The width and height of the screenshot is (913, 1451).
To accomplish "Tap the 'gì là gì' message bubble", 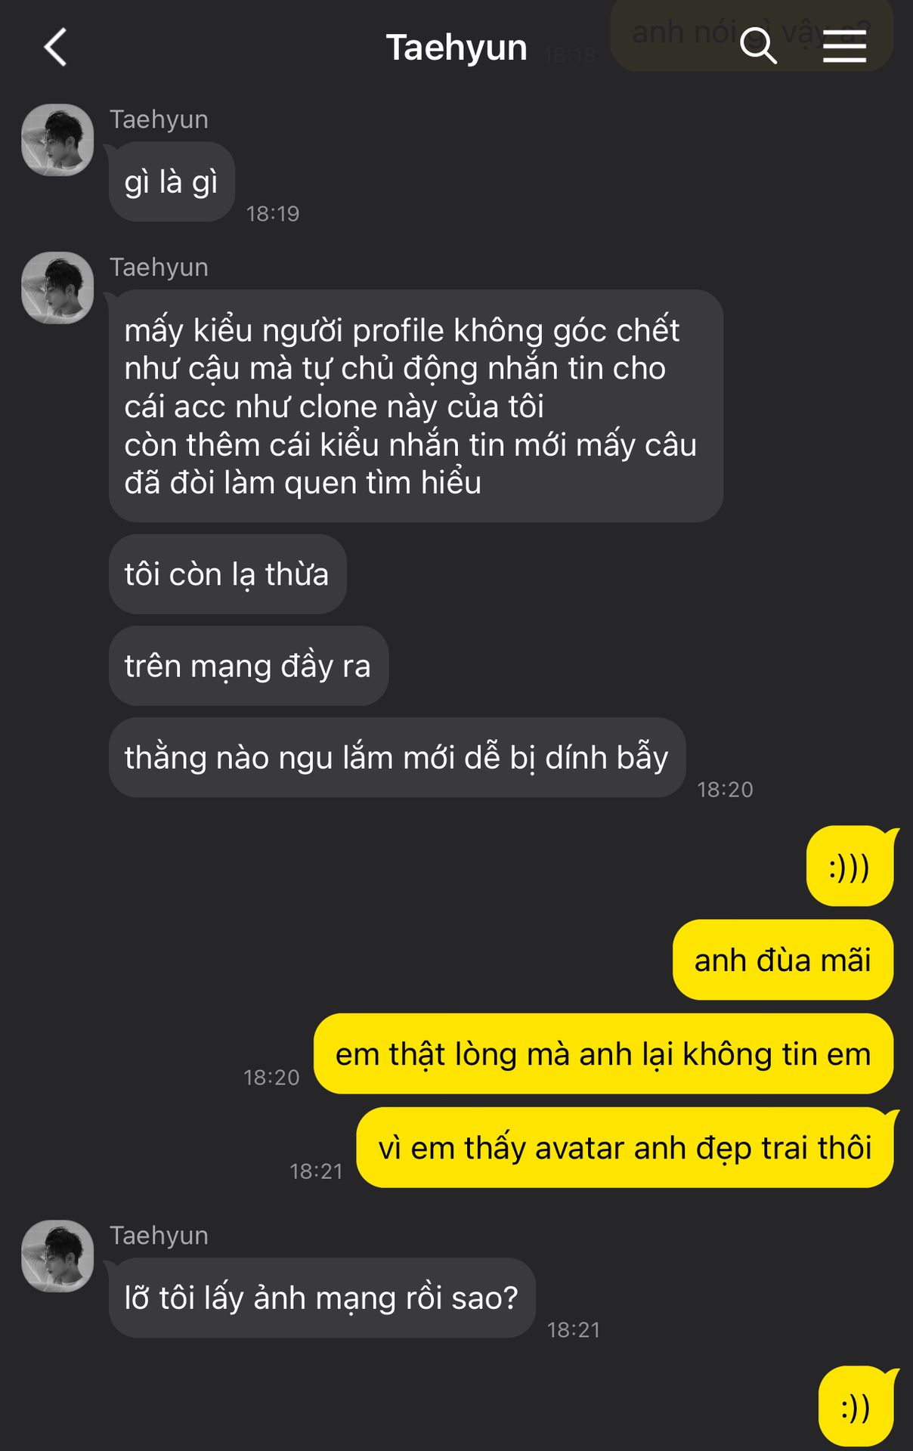I will pyautogui.click(x=172, y=182).
